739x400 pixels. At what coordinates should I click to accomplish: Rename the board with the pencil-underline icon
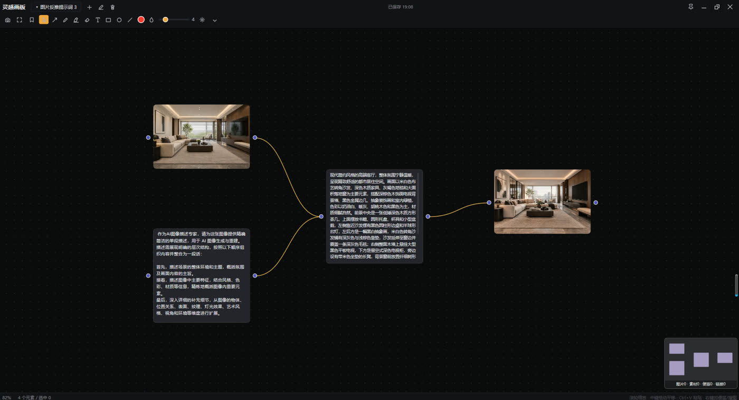(x=101, y=7)
